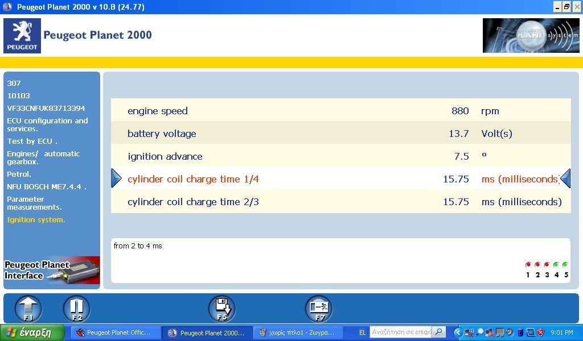Open the Windows 'έναρξη' Start button
This screenshot has width=583, height=341.
(x=32, y=332)
